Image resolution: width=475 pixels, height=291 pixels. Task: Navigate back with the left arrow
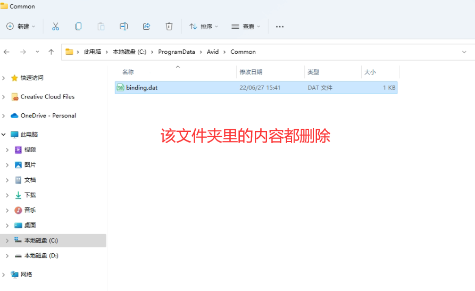(x=7, y=52)
